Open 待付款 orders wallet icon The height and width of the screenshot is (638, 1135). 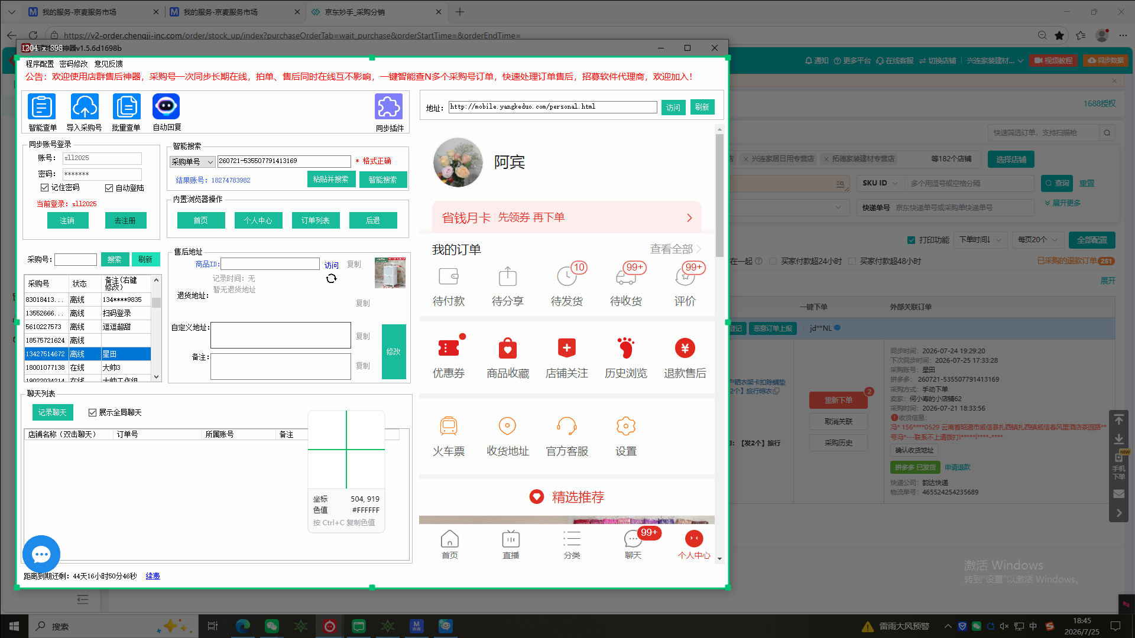point(449,276)
